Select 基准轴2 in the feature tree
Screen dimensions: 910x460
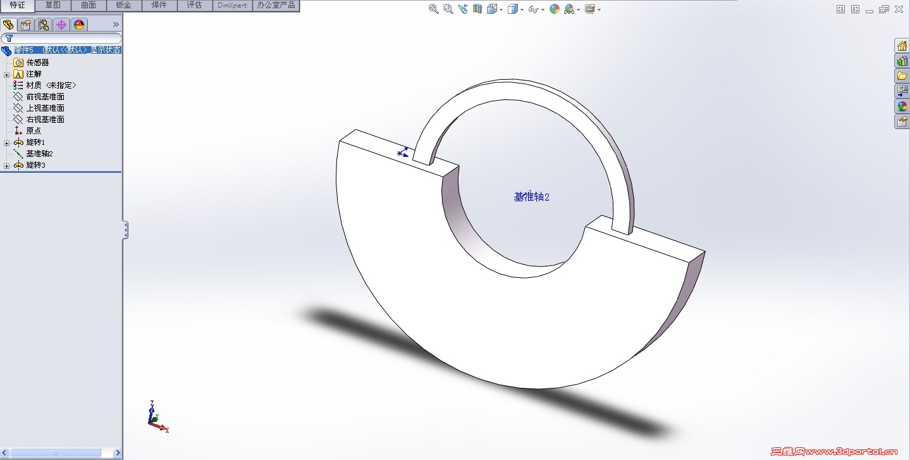(39, 153)
